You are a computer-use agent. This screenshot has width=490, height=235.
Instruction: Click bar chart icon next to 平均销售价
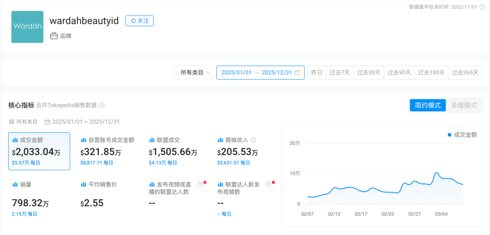point(83,184)
